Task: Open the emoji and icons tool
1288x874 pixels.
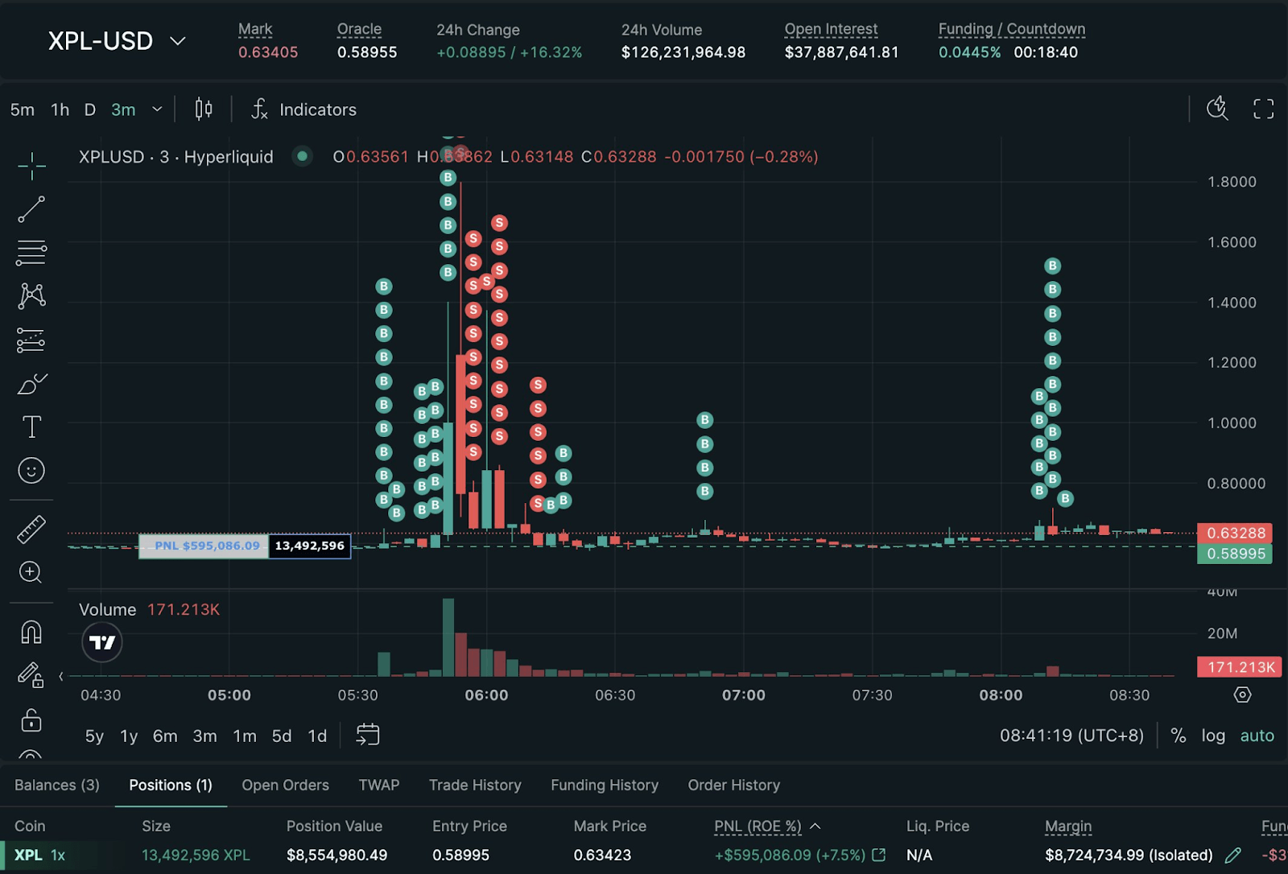Action: (x=31, y=470)
